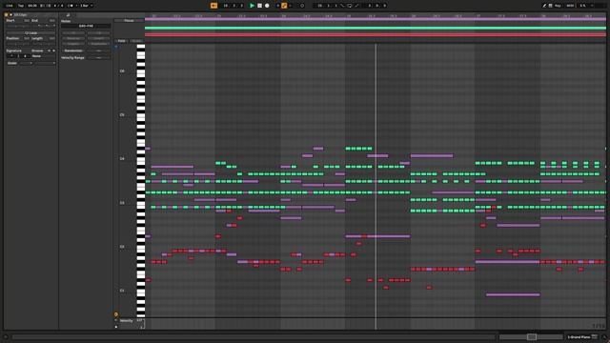Toggle the Scale mode button
This screenshot has width=610, height=343.
click(12, 63)
